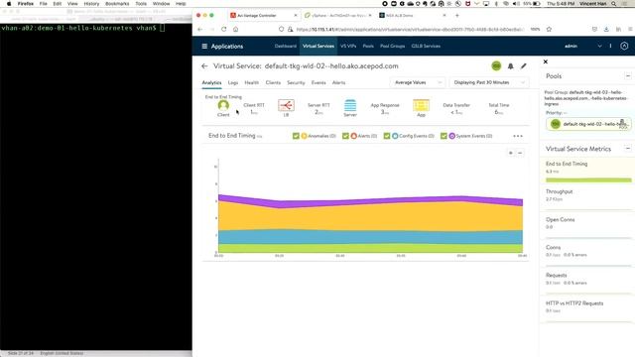Click Firefox browser back arrow

click(199, 29)
